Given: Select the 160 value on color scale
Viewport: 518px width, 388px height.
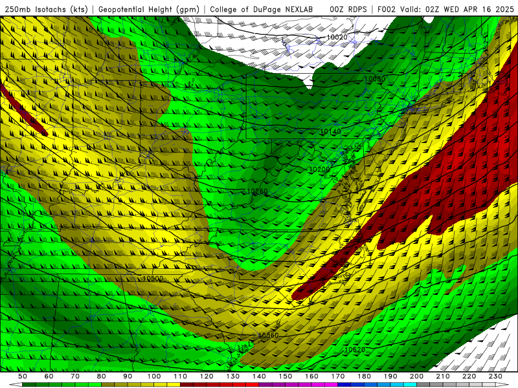Looking at the screenshot, I should point(311,376).
